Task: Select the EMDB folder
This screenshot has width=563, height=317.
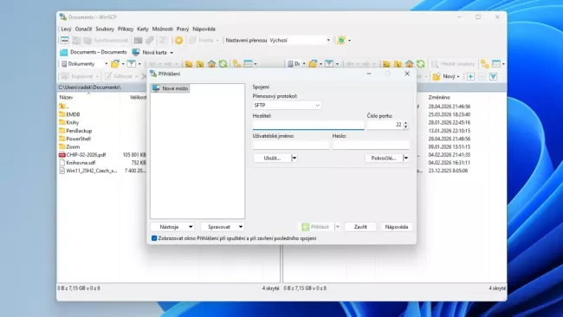Action: coord(73,114)
